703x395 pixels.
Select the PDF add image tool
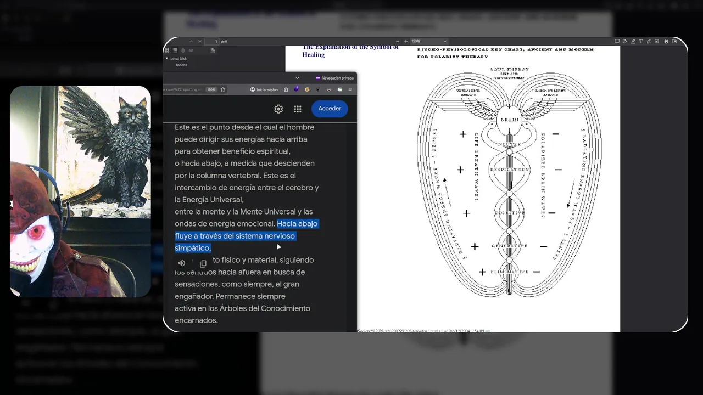pyautogui.click(x=657, y=41)
